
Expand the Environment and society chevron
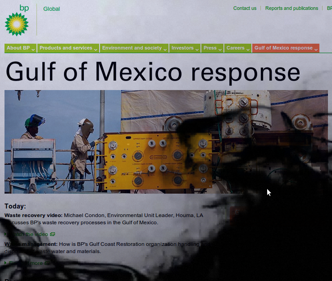[x=165, y=50]
